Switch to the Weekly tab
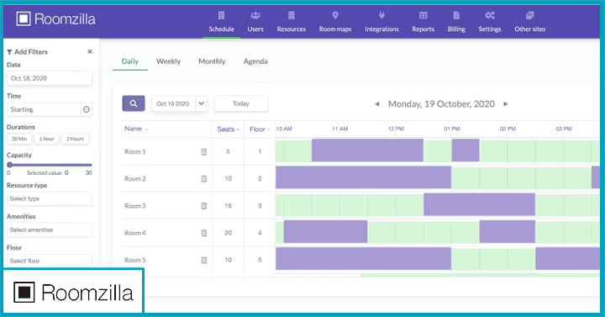Image resolution: width=605 pixels, height=317 pixels. click(168, 61)
